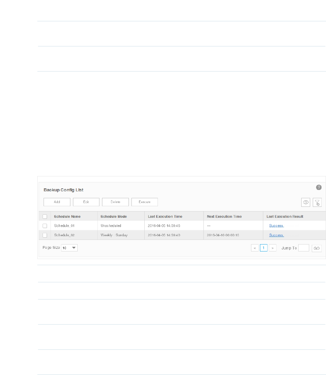Image resolution: width=326 pixels, height=375 pixels.
Task: Click the eye view columns icon
Action: (306, 202)
